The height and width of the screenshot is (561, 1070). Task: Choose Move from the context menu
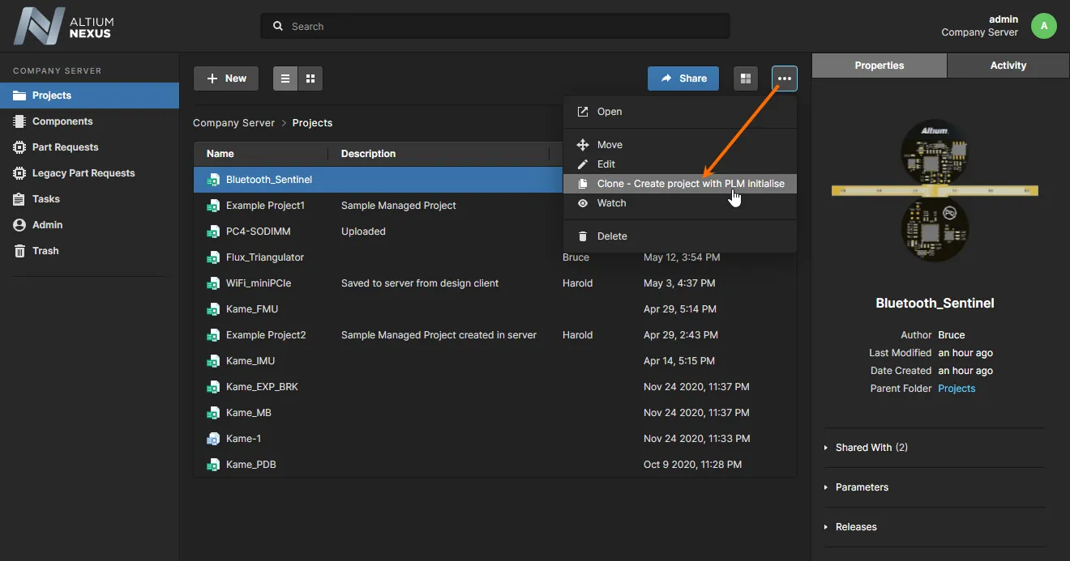tap(680, 145)
